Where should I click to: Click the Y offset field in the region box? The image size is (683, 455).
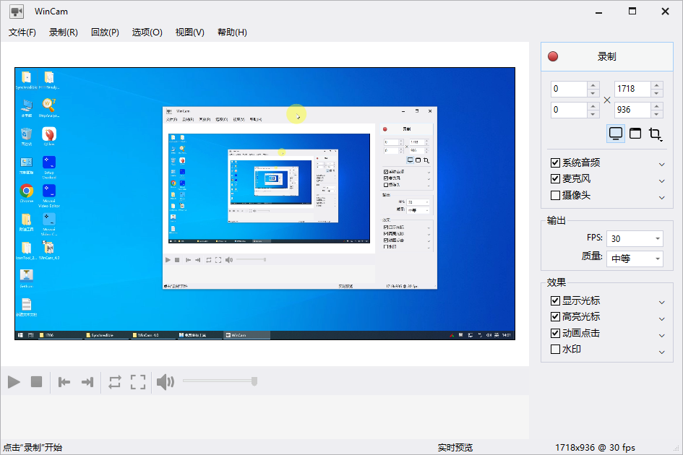[x=569, y=110]
